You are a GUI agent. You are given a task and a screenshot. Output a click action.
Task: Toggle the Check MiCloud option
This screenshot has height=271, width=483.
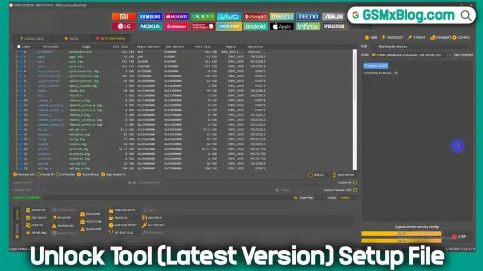coord(88,175)
